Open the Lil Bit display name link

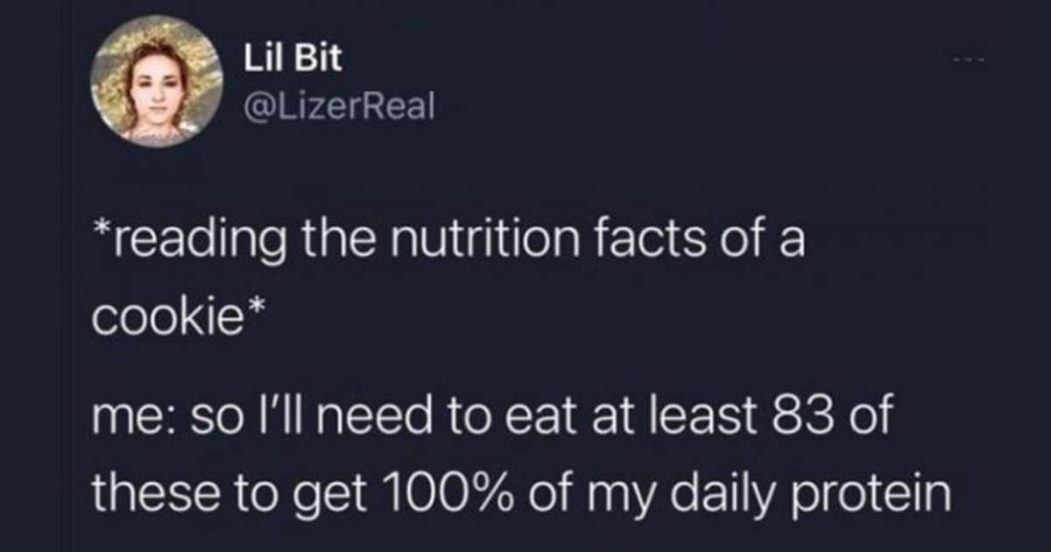[x=293, y=58]
